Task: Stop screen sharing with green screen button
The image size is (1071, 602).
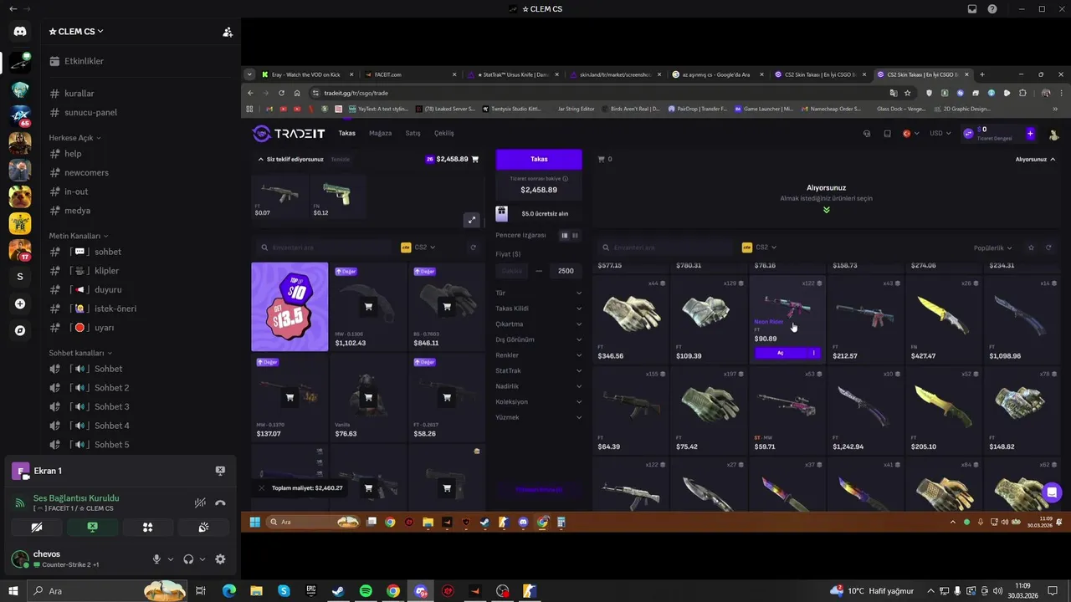Action: pyautogui.click(x=92, y=528)
